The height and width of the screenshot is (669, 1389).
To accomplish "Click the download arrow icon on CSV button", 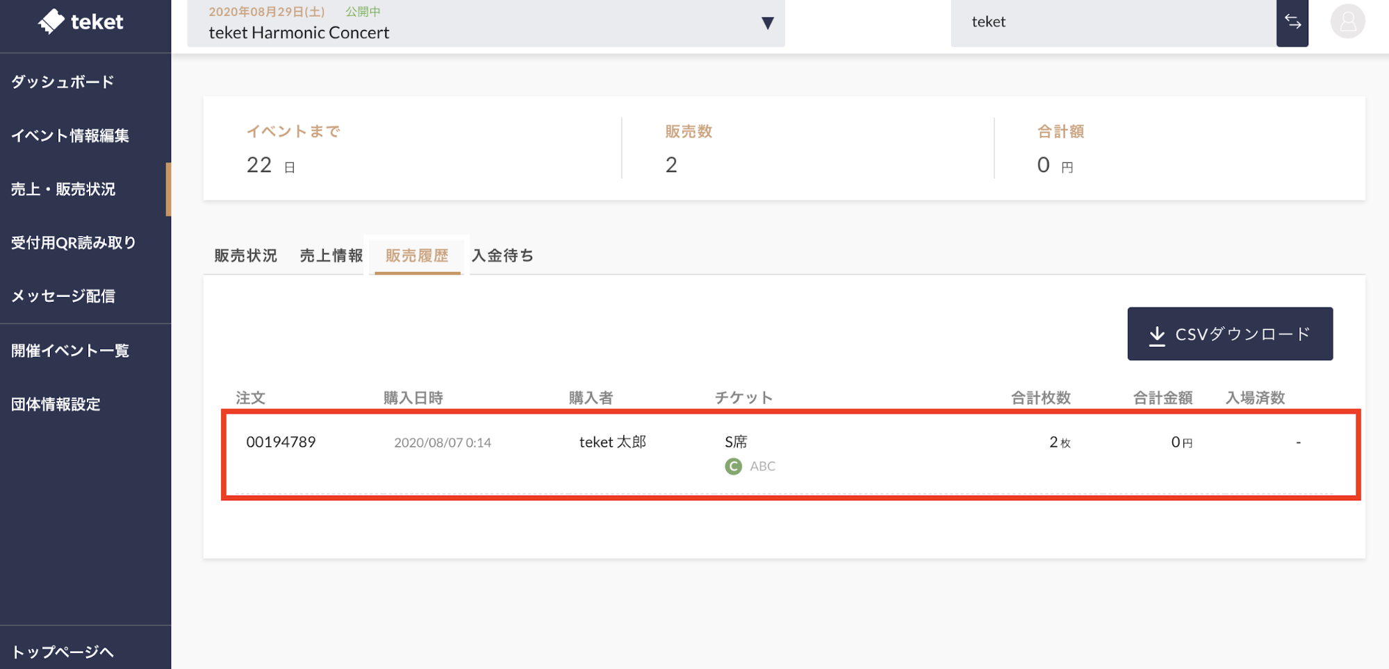I will 1156,335.
